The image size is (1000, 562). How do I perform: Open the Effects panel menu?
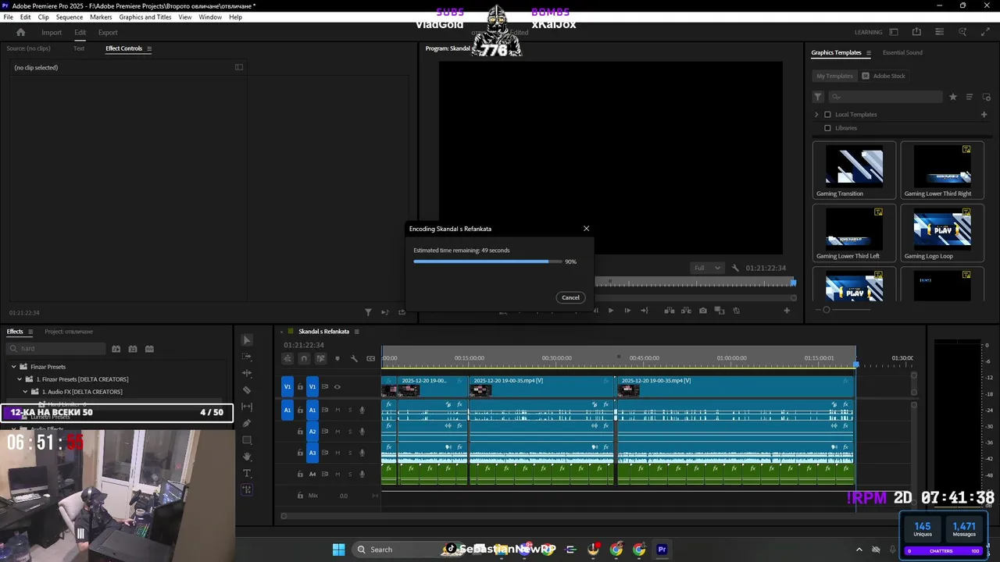pyautogui.click(x=30, y=332)
